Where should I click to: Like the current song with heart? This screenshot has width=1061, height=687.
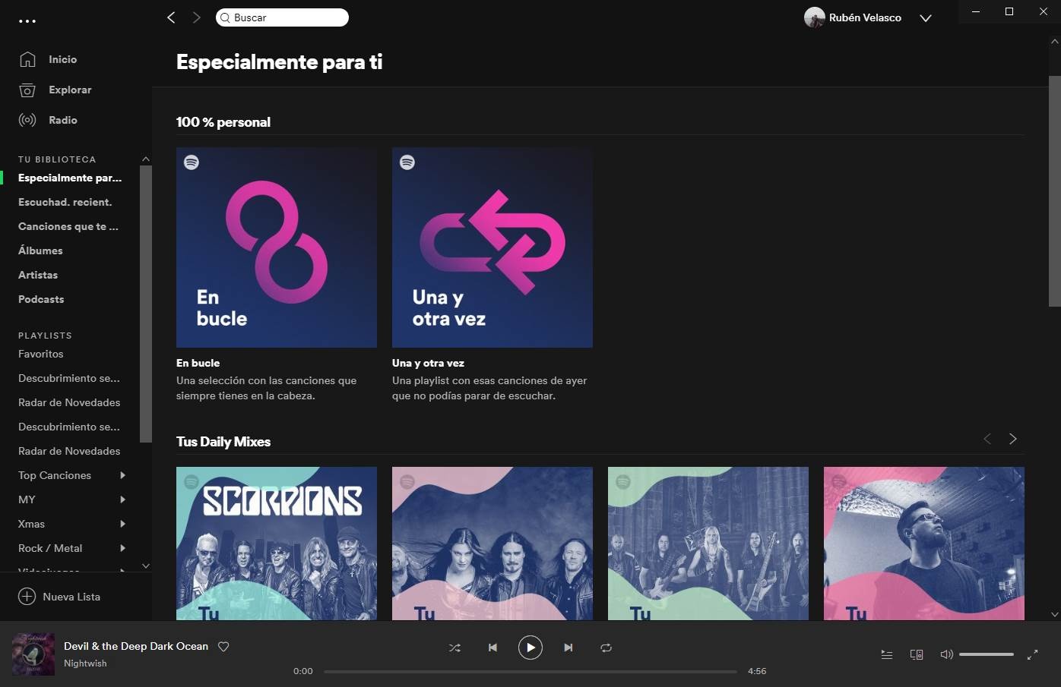pos(223,647)
